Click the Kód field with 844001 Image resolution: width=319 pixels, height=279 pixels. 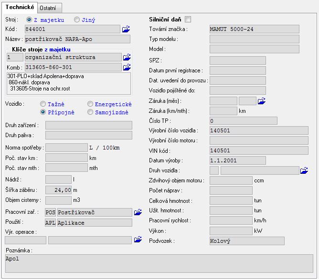coord(73,29)
